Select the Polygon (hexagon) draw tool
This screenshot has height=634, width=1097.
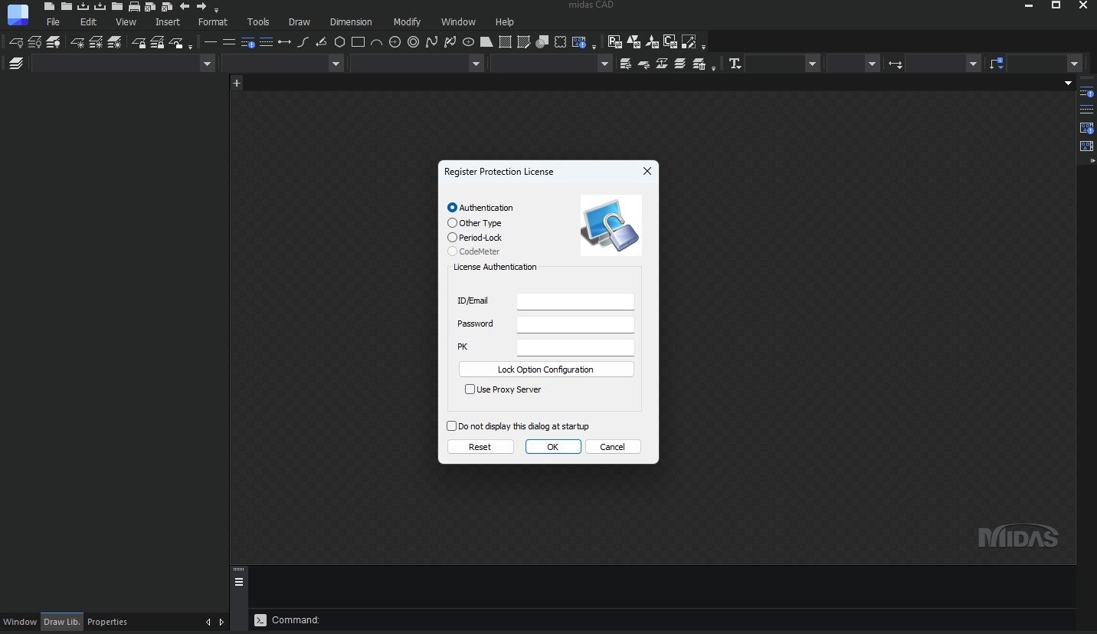point(339,42)
